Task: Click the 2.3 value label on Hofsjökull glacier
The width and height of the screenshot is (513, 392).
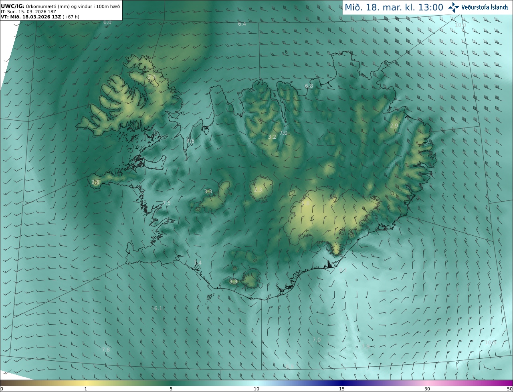Action: (x=258, y=190)
